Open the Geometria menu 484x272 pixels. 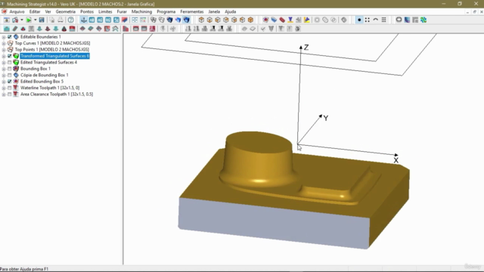[66, 12]
